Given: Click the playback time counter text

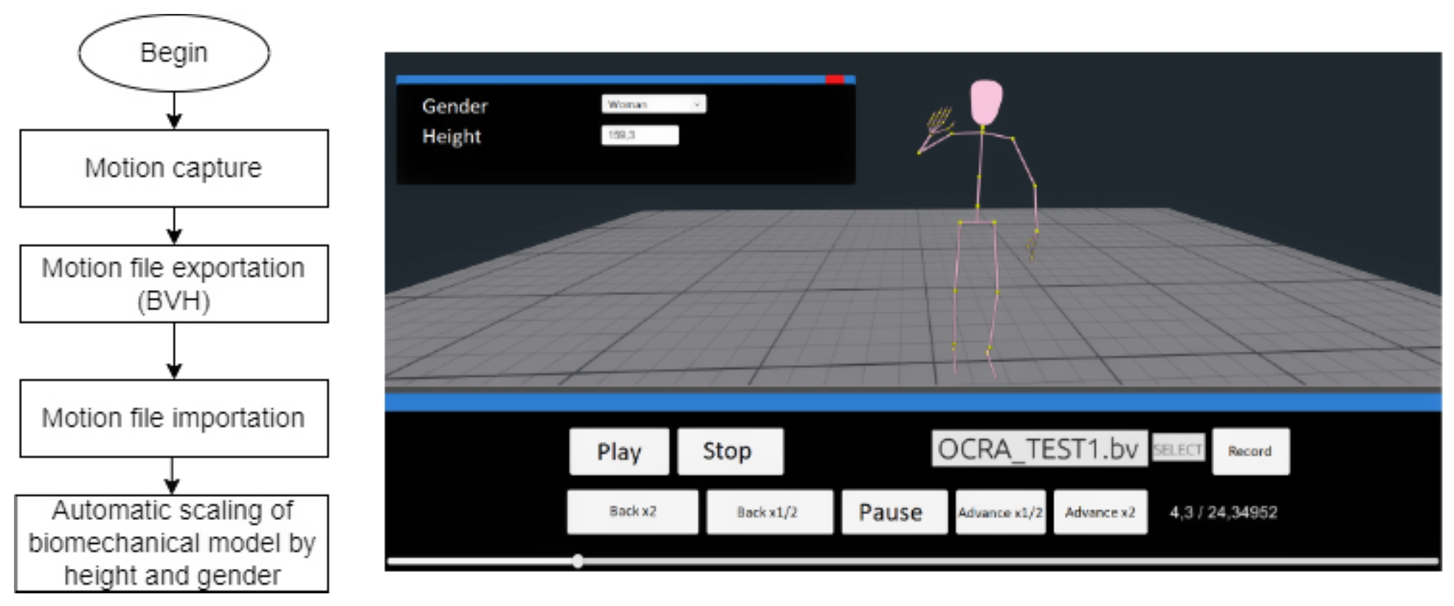Looking at the screenshot, I should (x=1223, y=513).
